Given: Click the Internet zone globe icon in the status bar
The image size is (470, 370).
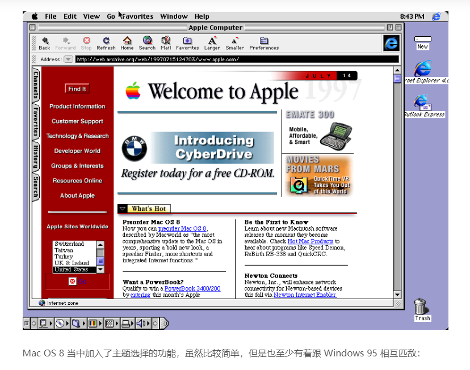Looking at the screenshot, I should coord(41,303).
